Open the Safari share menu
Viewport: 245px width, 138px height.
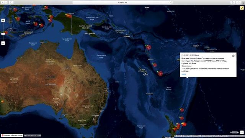233,2
